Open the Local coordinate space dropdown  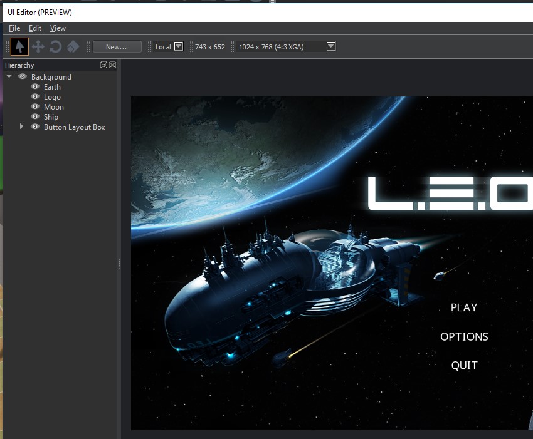click(179, 46)
